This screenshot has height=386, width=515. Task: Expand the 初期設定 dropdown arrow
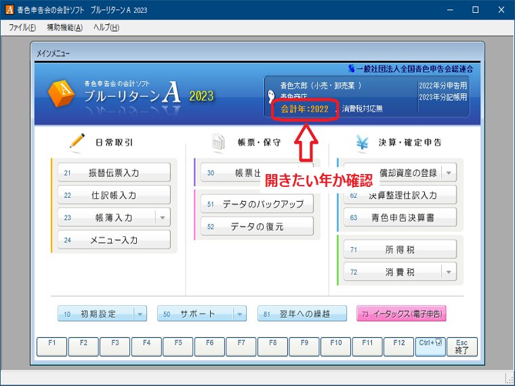click(140, 314)
